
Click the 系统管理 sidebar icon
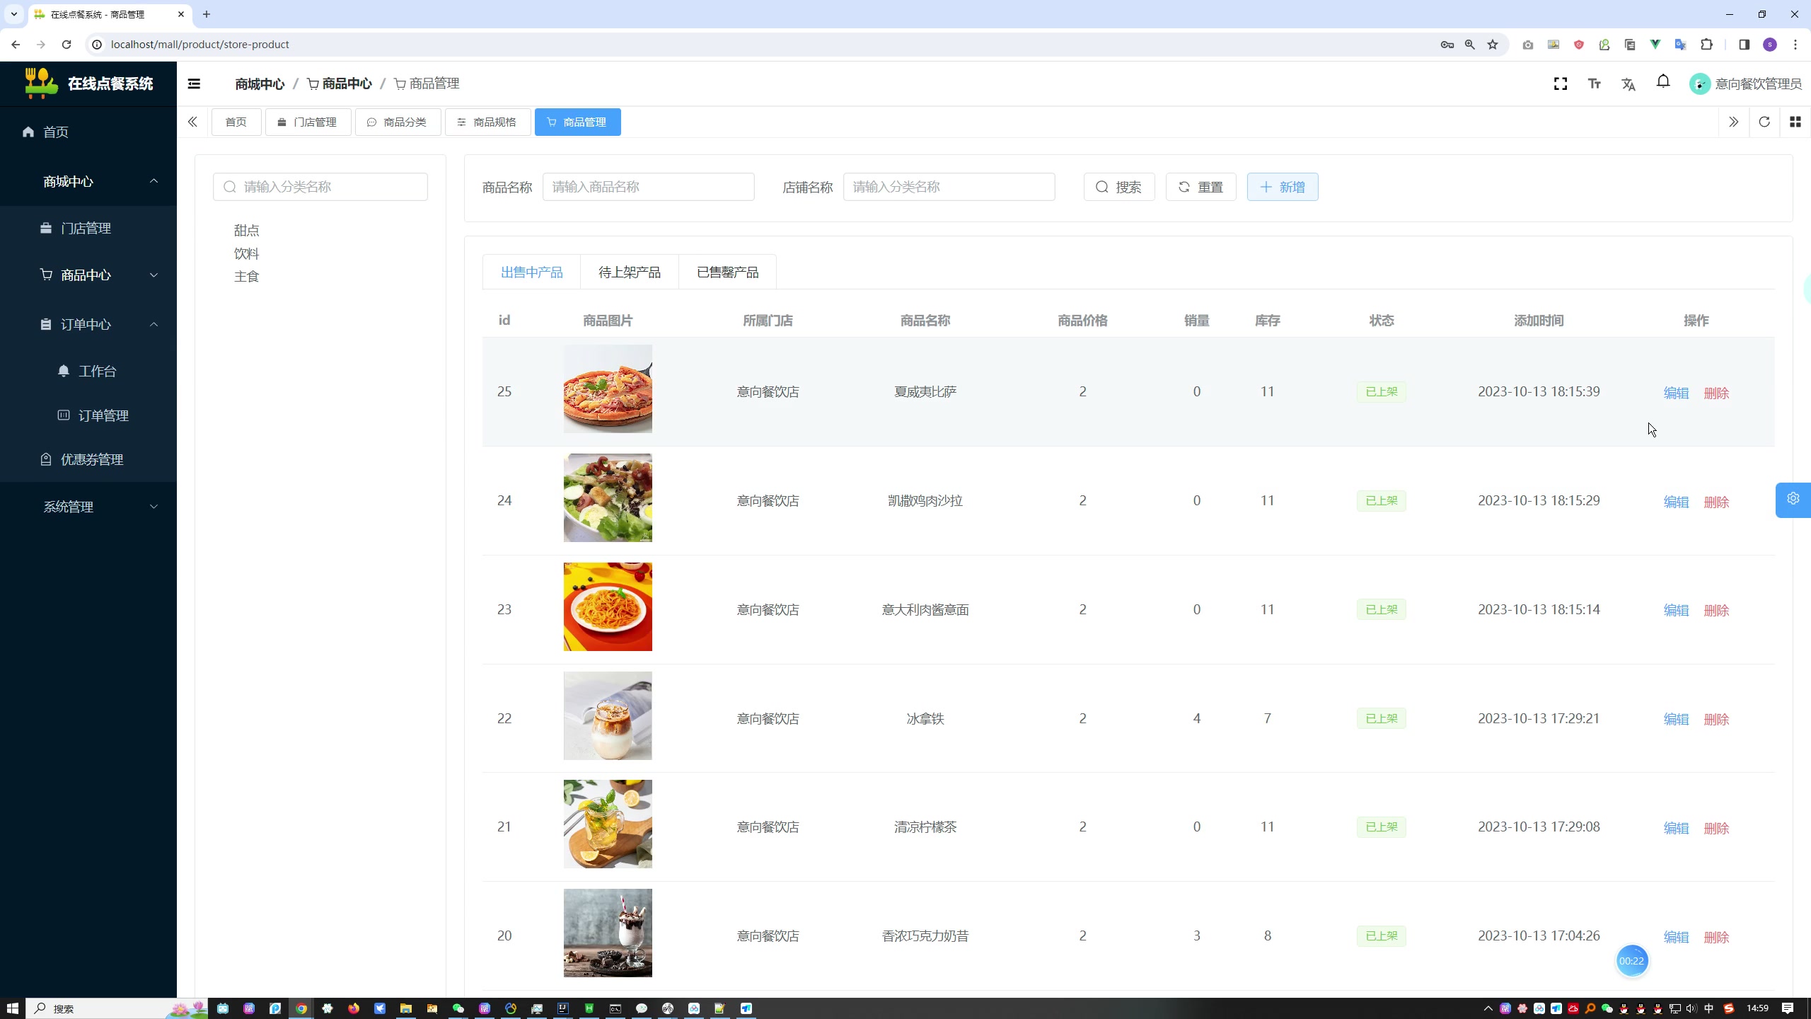point(88,507)
